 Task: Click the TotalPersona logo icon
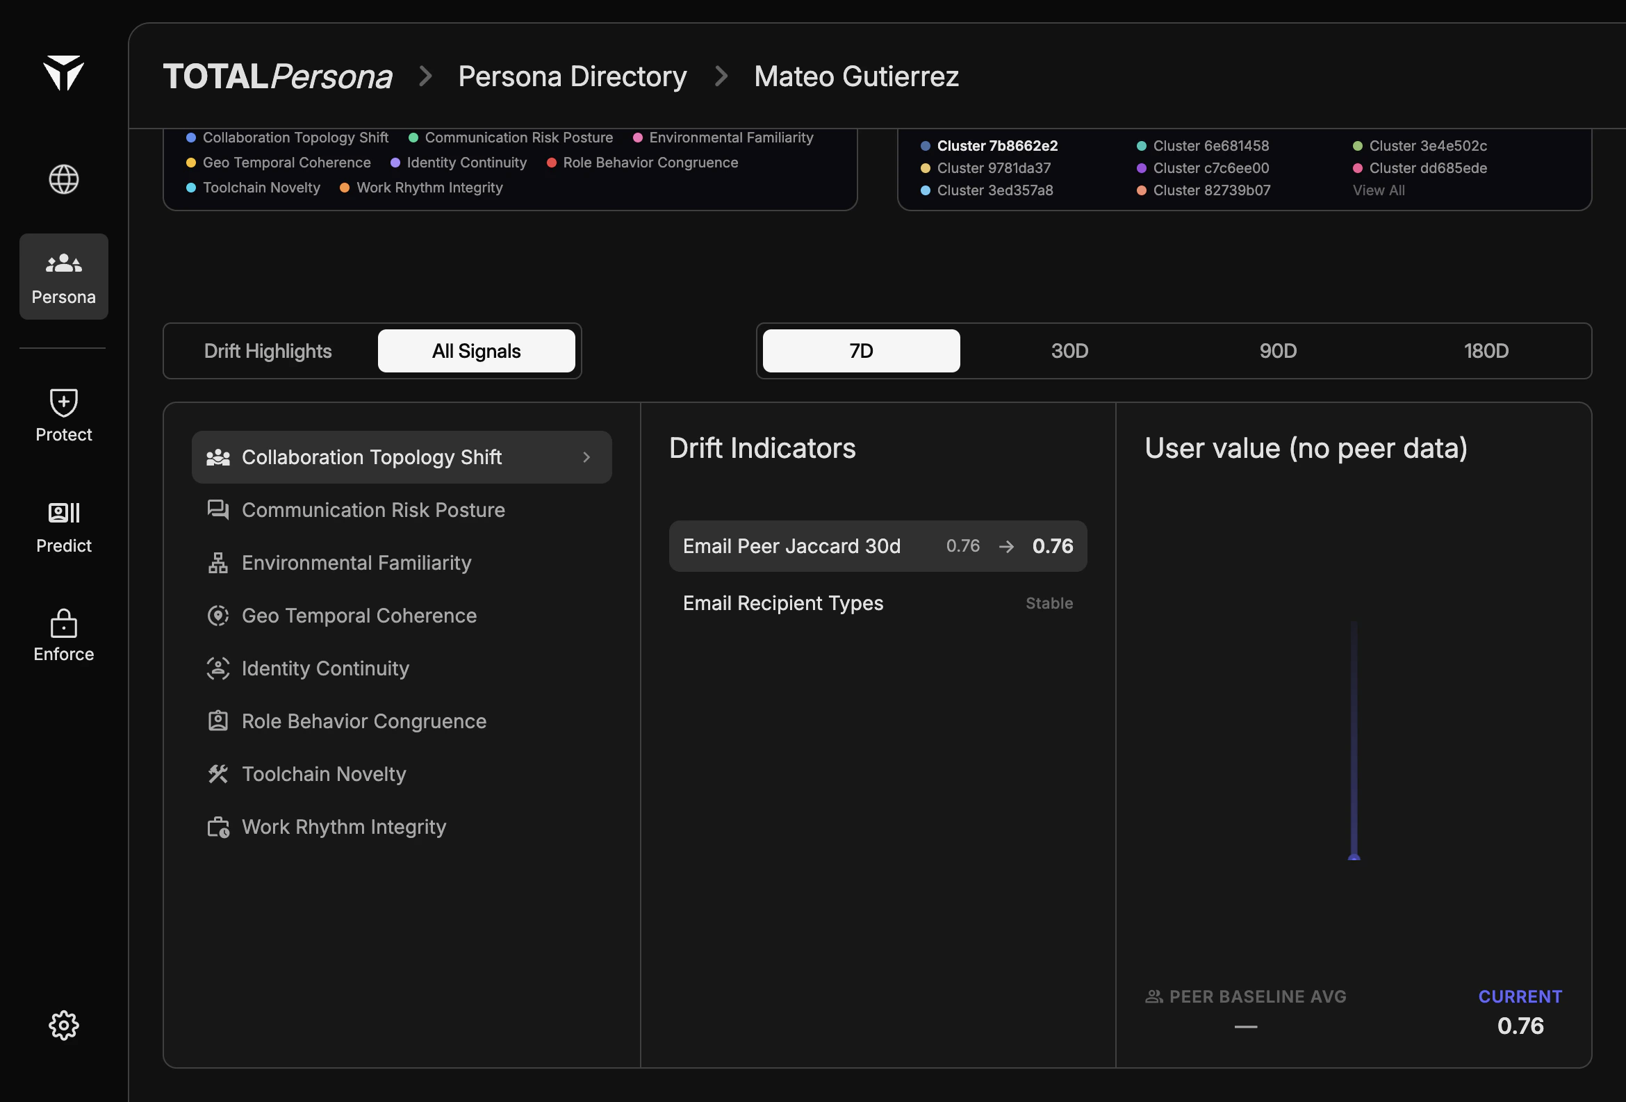click(64, 73)
